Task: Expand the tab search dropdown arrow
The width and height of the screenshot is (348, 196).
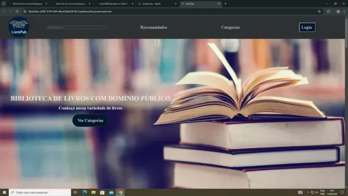Action: coord(4,4)
